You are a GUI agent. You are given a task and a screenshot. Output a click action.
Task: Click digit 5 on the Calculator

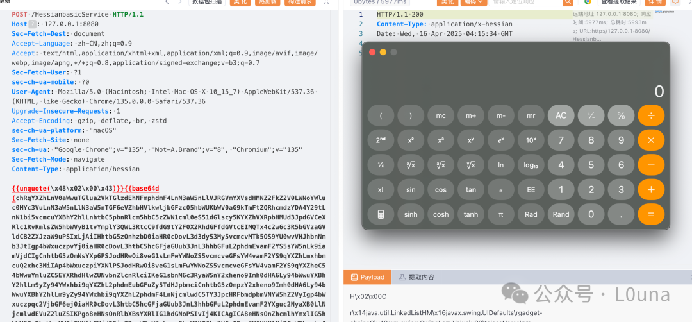click(591, 165)
